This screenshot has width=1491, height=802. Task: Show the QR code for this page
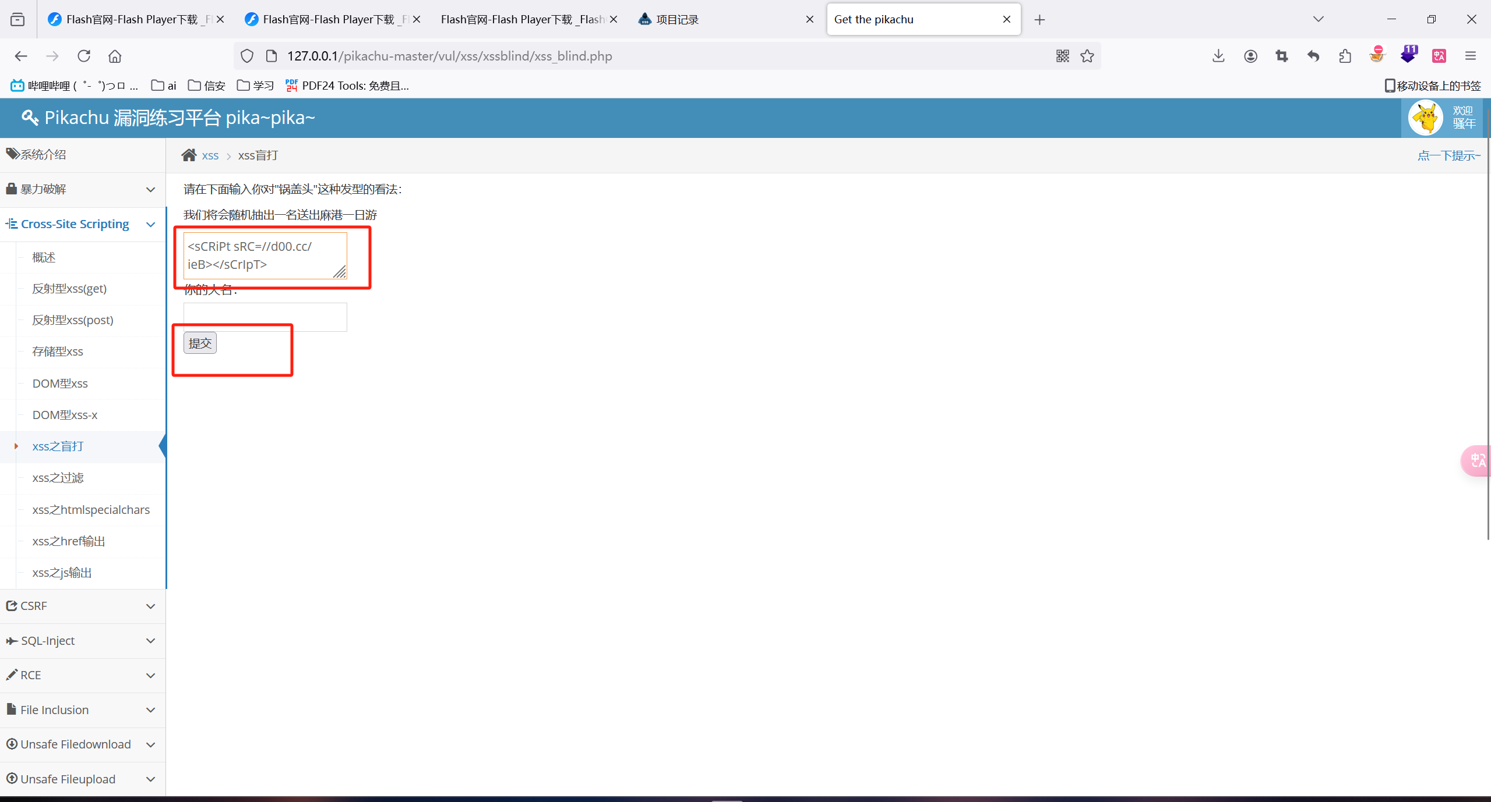point(1063,56)
